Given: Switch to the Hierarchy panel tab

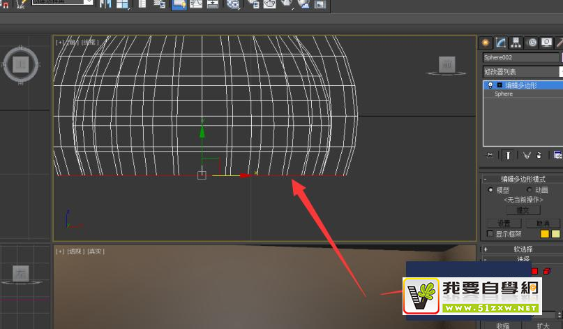Looking at the screenshot, I should click(516, 43).
